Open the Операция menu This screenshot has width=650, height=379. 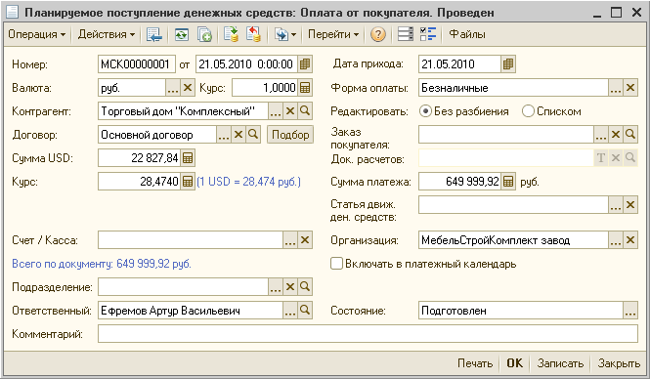tap(37, 34)
